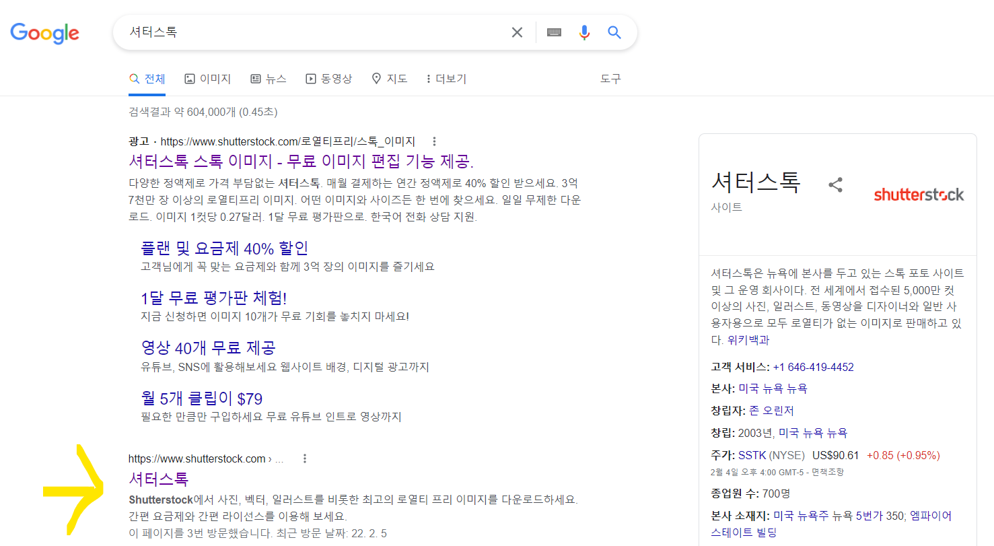Expand the 더보기 menu
This screenshot has width=994, height=546.
click(446, 79)
